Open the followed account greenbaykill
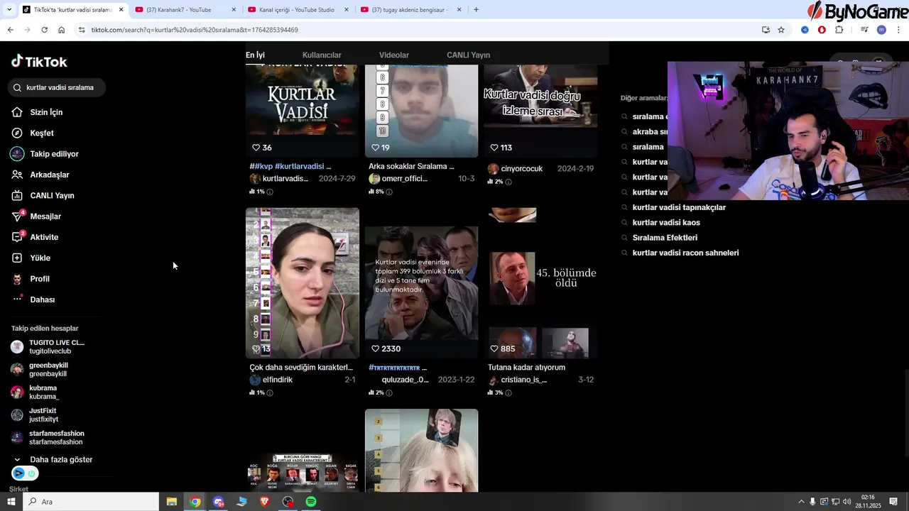Viewport: 909px width, 511px height. pyautogui.click(x=40, y=369)
